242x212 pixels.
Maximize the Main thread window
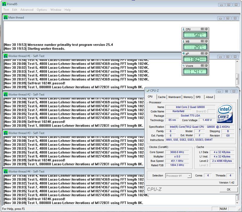click(228, 18)
